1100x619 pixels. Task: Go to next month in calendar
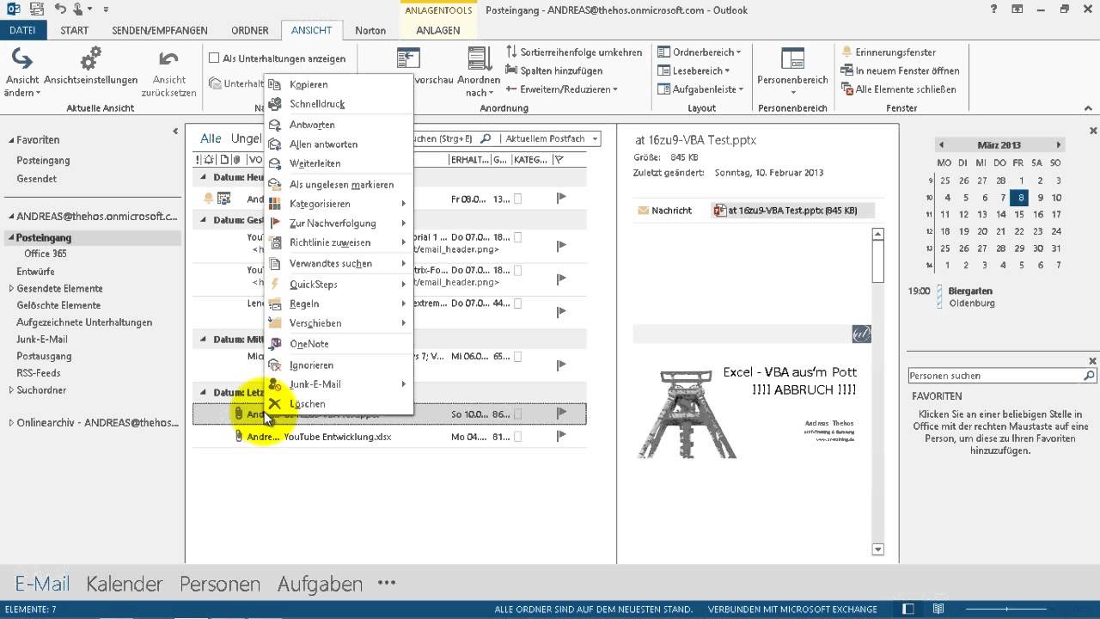point(1059,145)
